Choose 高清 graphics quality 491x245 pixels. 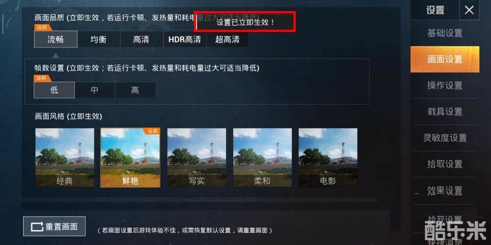[x=141, y=39]
